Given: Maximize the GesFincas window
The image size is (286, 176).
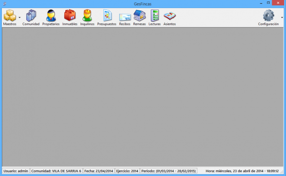Looking at the screenshot, I should coord(268,3).
